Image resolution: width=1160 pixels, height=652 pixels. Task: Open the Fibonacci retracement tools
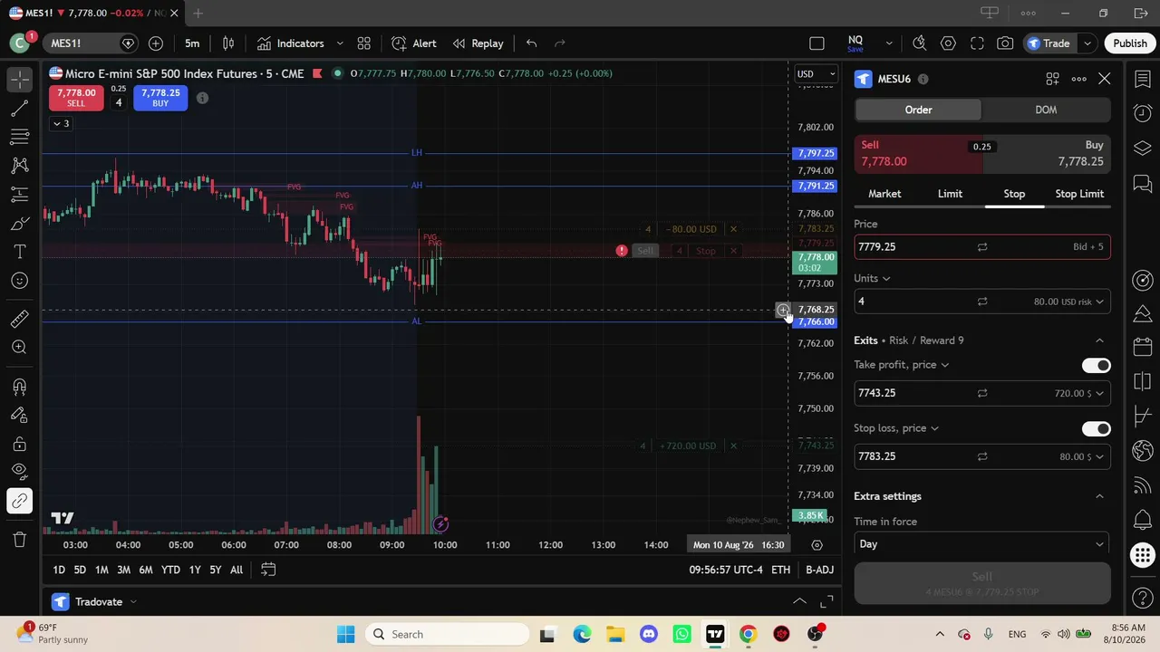coord(19,137)
